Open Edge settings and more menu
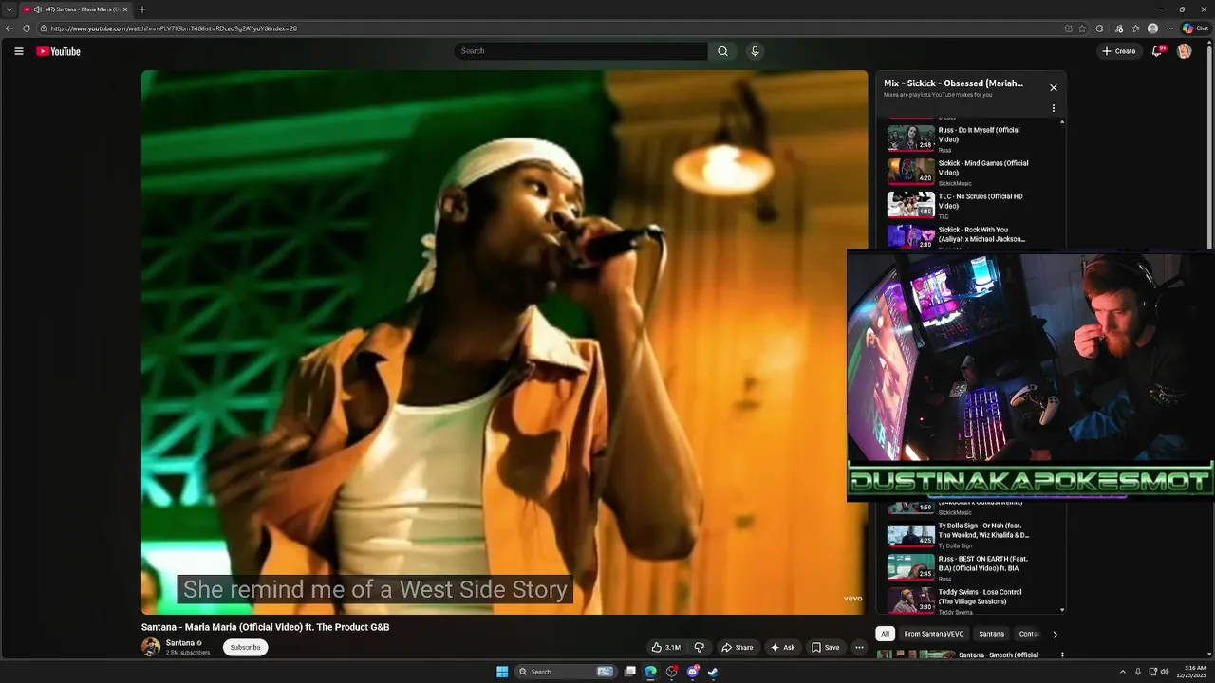Viewport: 1215px width, 683px height. (x=1169, y=28)
